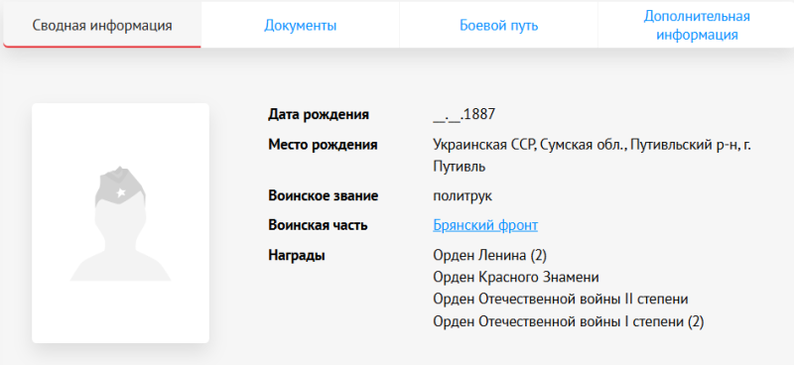
Task: Click the white photo card's empty lower area
Action: pyautogui.click(x=120, y=312)
